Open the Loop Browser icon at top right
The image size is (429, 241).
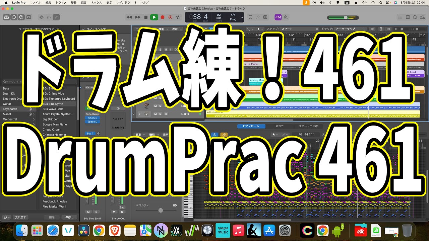[415, 17]
